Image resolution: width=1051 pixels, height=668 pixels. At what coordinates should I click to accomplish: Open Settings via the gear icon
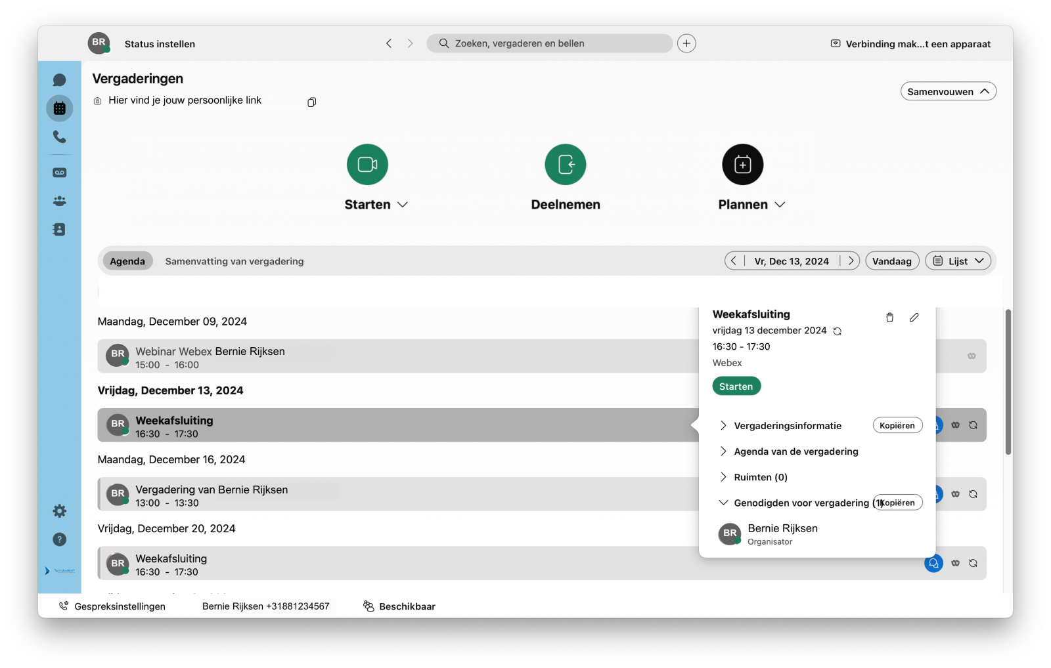click(59, 511)
